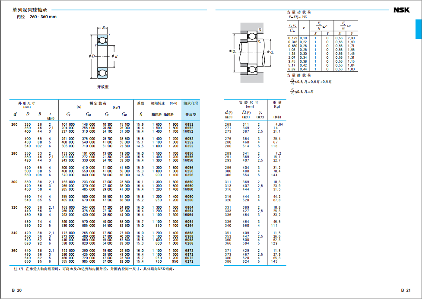Select bearing number 6272 in last row
Screen dimensions: 422x299
189,262
